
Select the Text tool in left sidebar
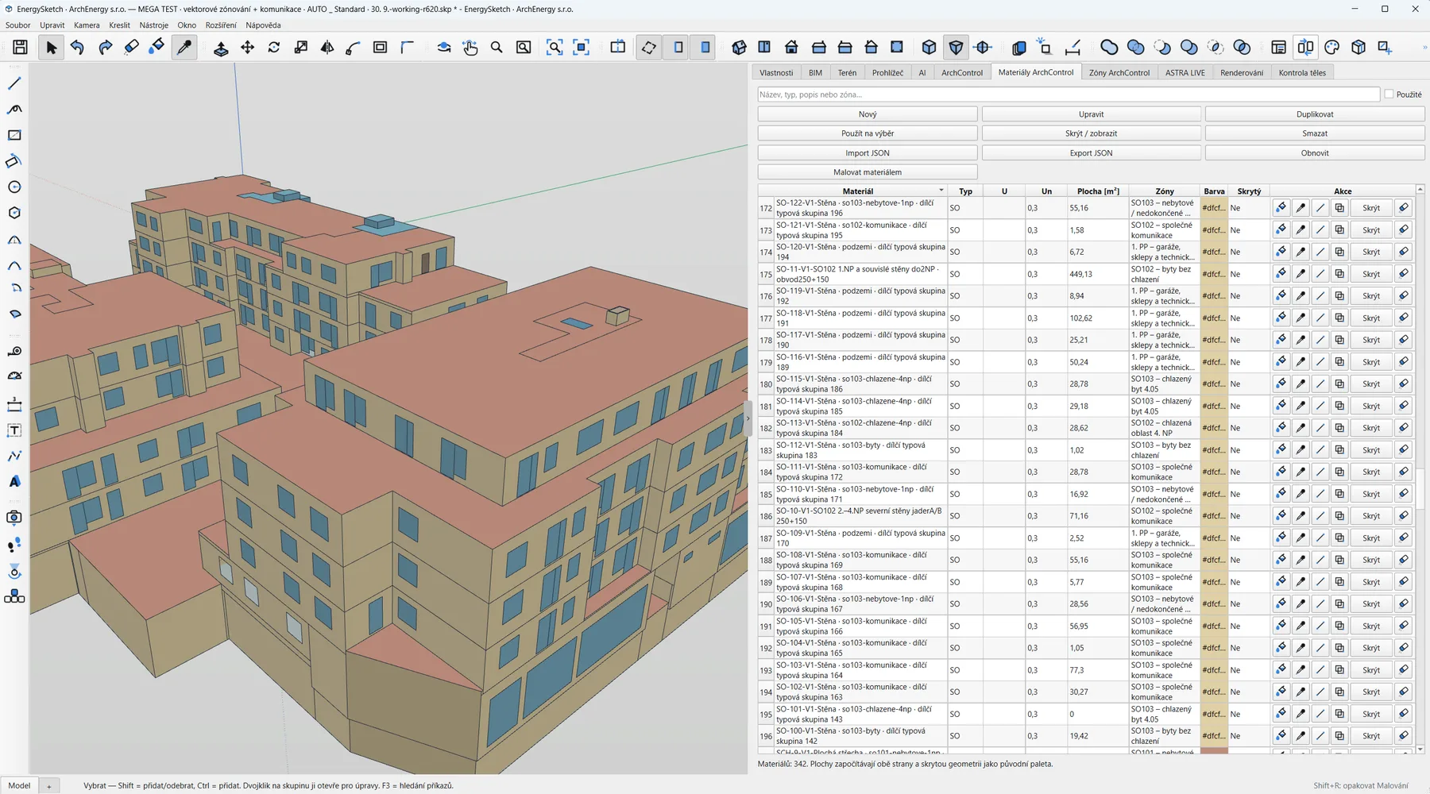pyautogui.click(x=14, y=430)
